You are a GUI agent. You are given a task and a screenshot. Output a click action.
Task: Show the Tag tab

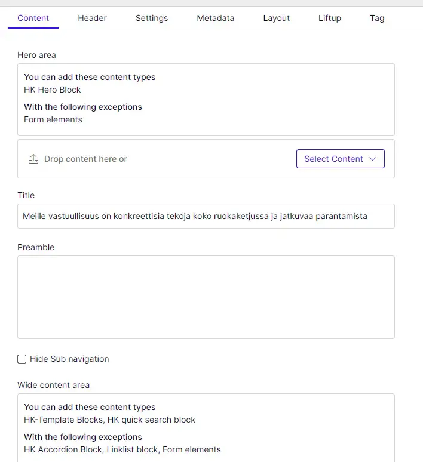377,18
